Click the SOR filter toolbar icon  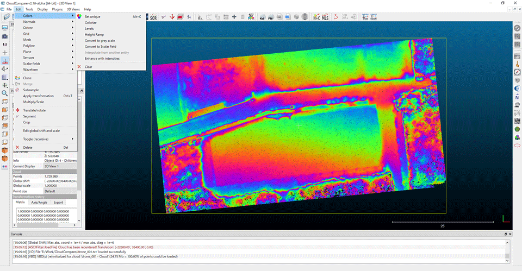pyautogui.click(x=153, y=17)
